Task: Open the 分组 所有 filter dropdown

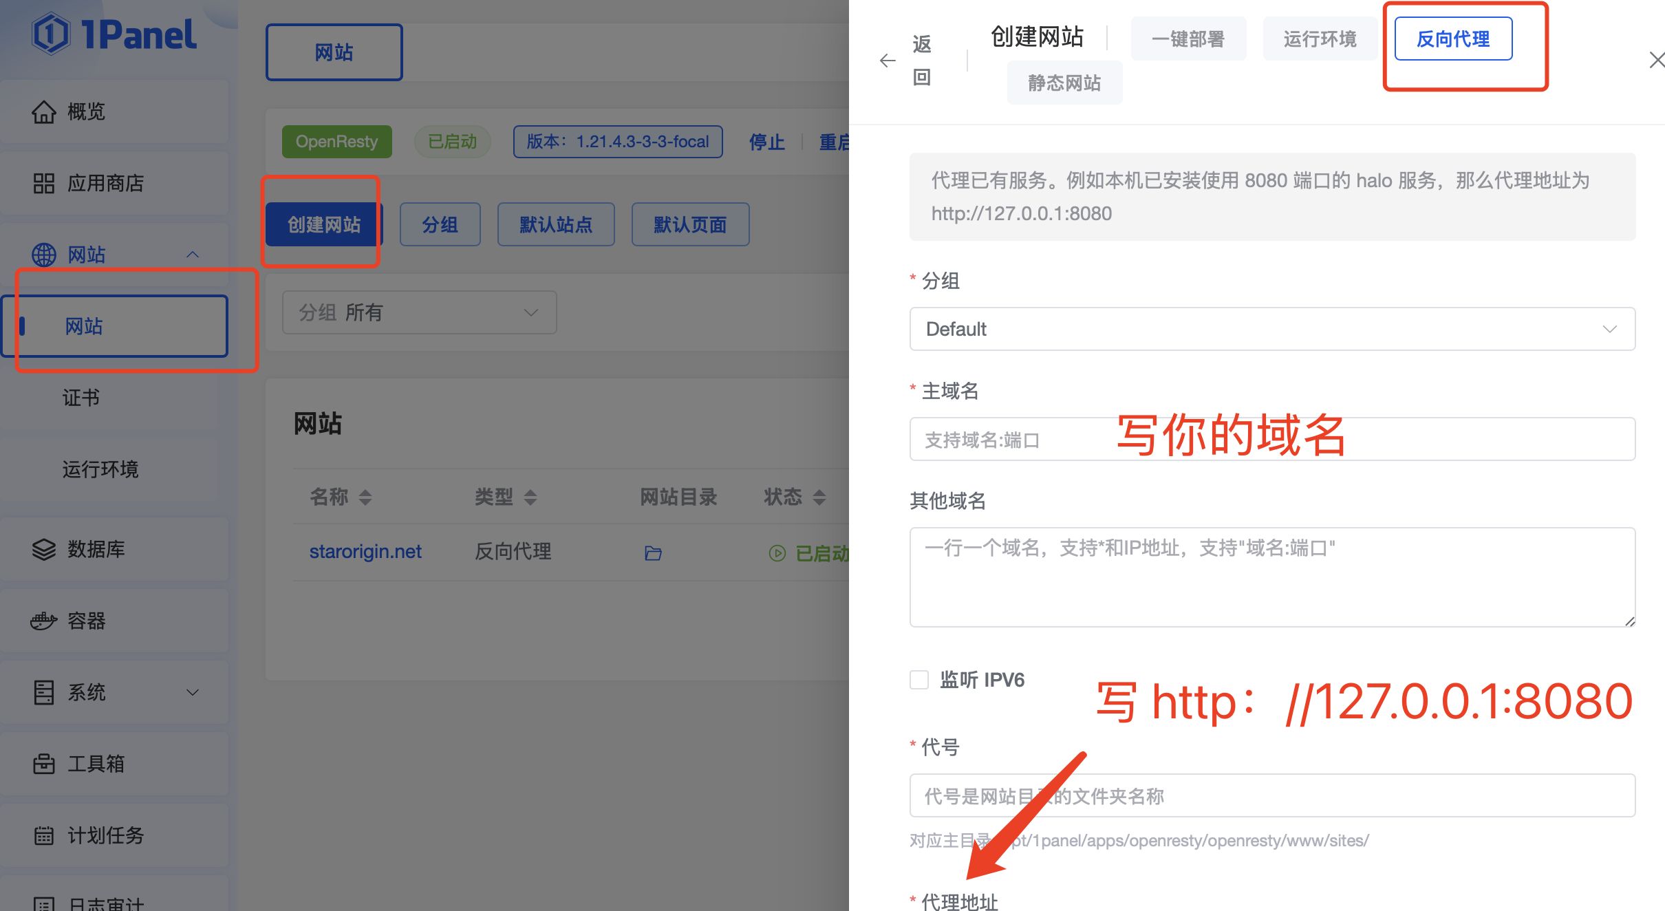Action: click(x=419, y=312)
